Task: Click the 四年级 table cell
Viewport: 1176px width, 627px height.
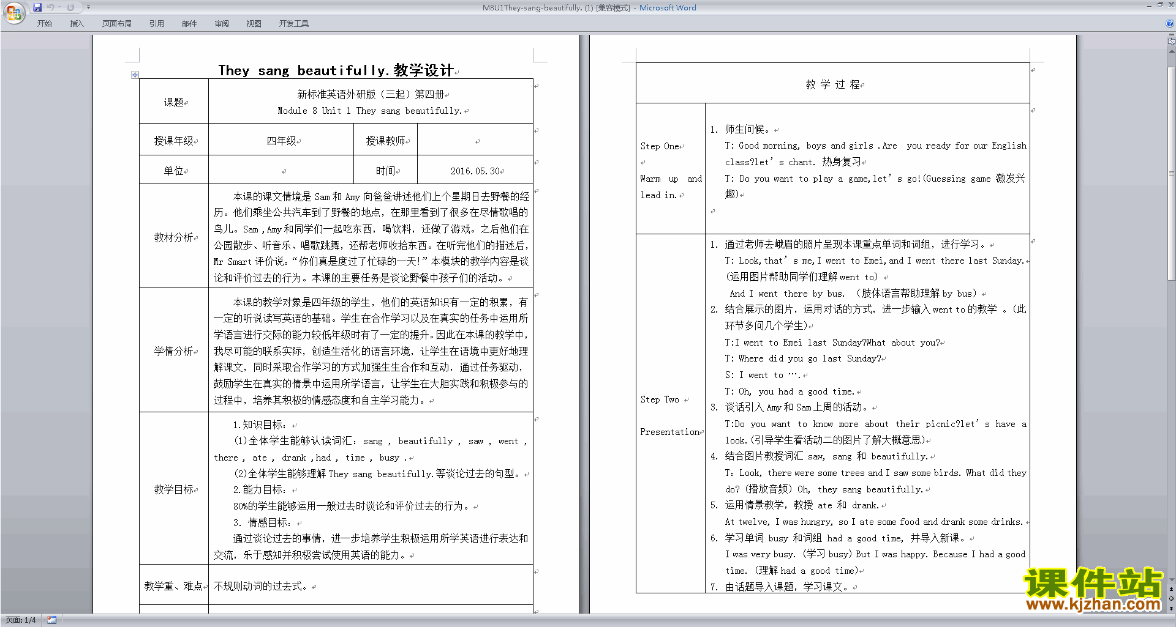Action: [281, 140]
